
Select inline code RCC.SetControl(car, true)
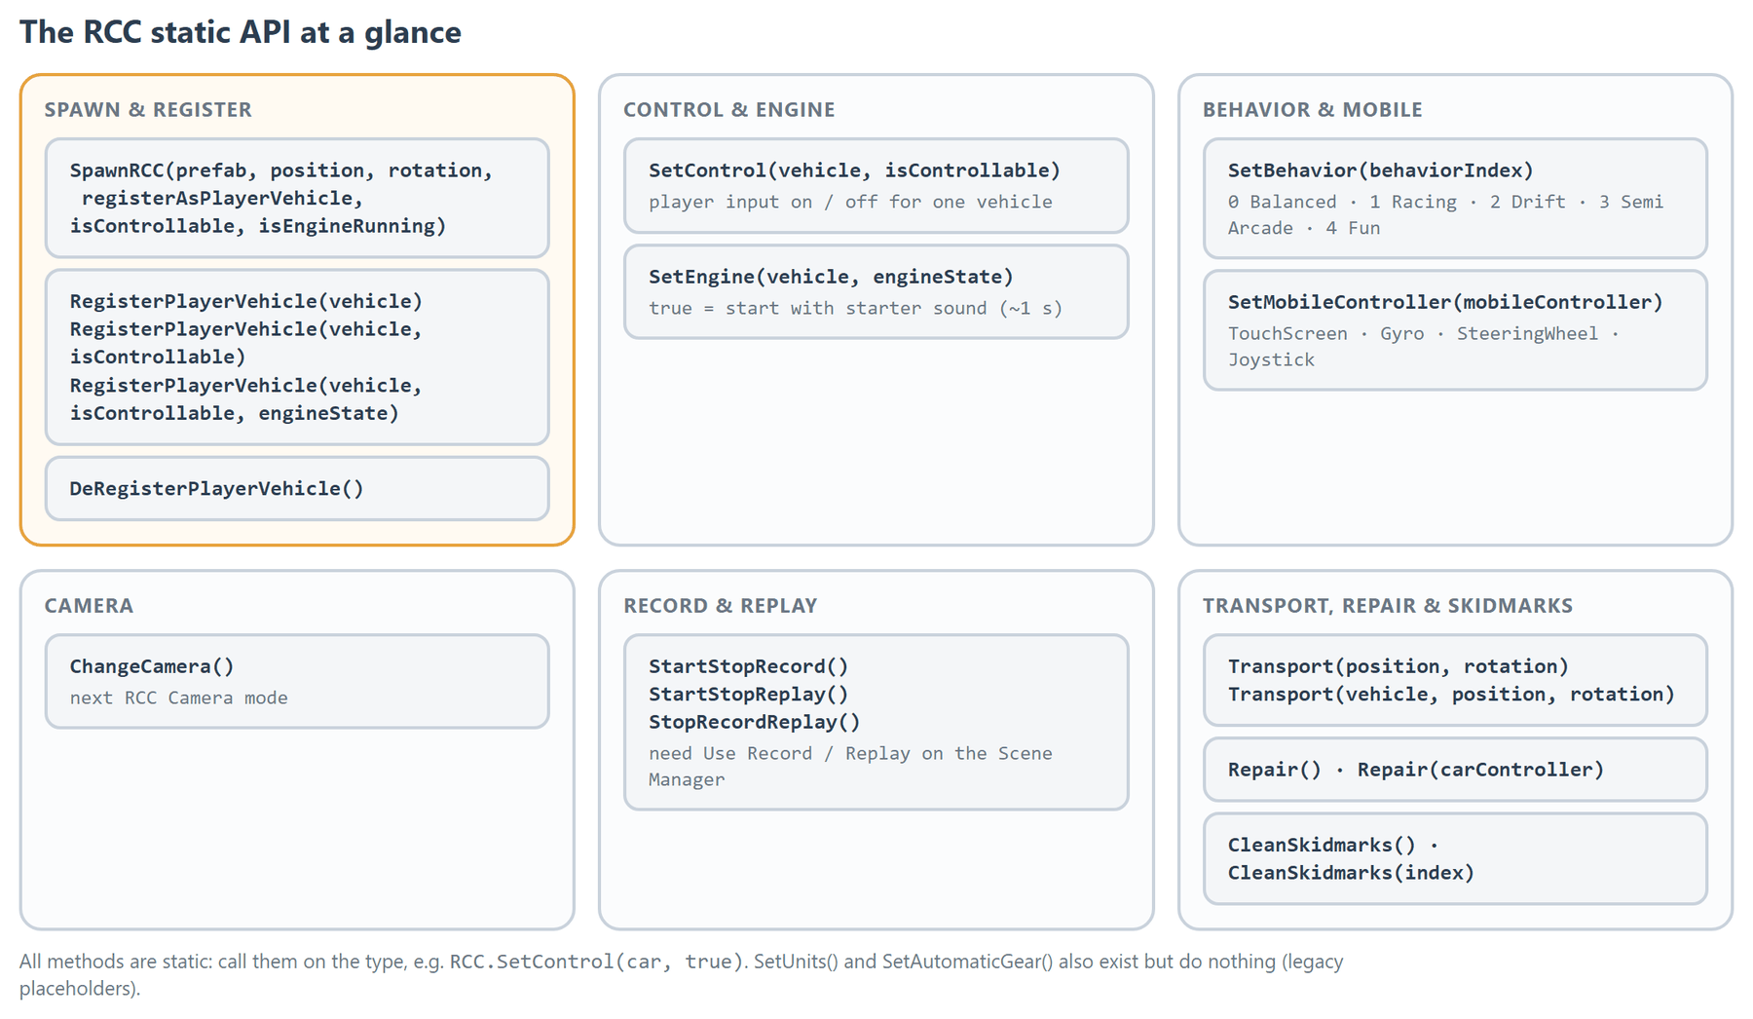pos(596,962)
